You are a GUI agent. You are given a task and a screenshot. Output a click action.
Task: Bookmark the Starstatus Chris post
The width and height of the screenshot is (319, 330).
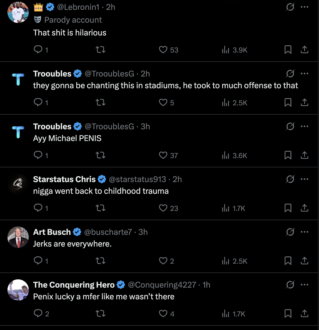click(x=288, y=208)
